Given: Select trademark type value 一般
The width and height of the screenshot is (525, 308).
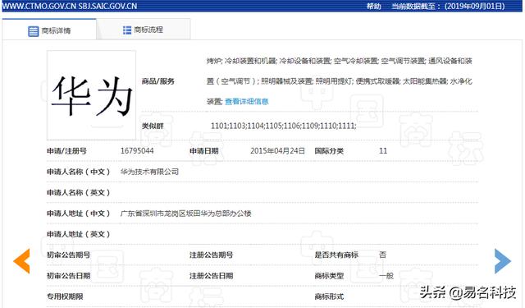Looking at the screenshot, I should coord(386,275).
